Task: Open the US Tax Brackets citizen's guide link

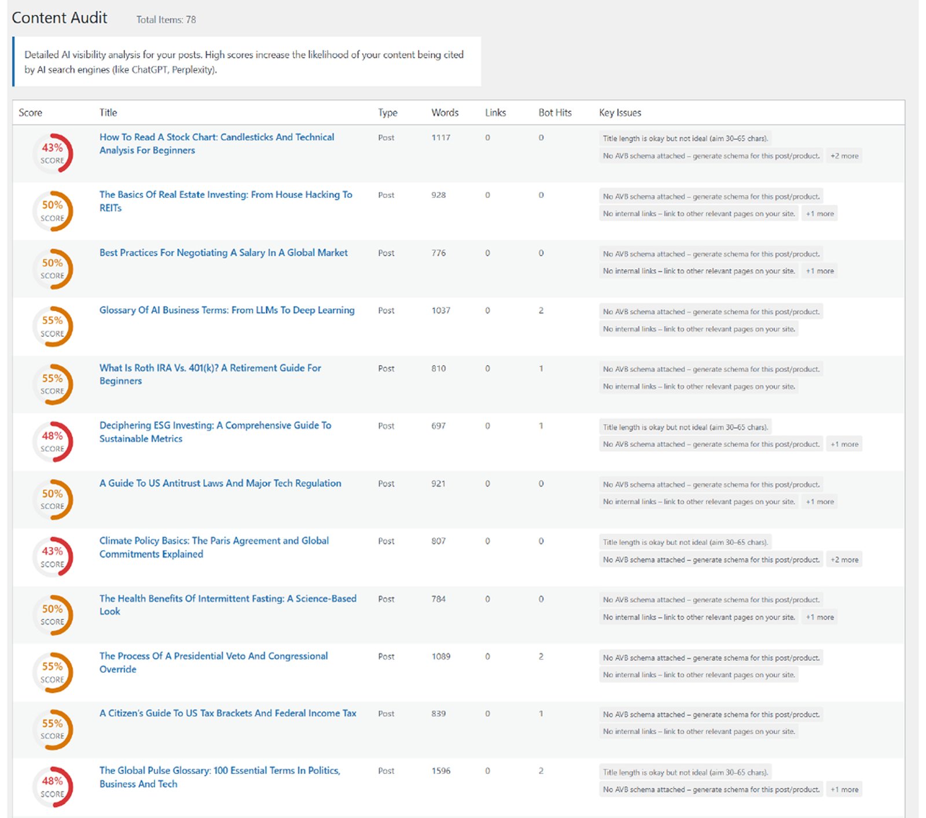Action: (x=227, y=713)
